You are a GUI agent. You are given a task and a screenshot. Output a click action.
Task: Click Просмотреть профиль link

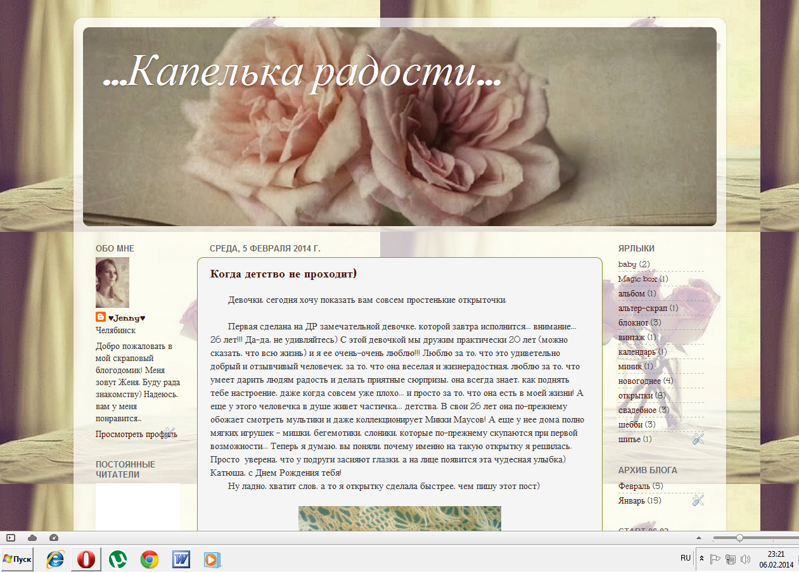click(x=136, y=434)
